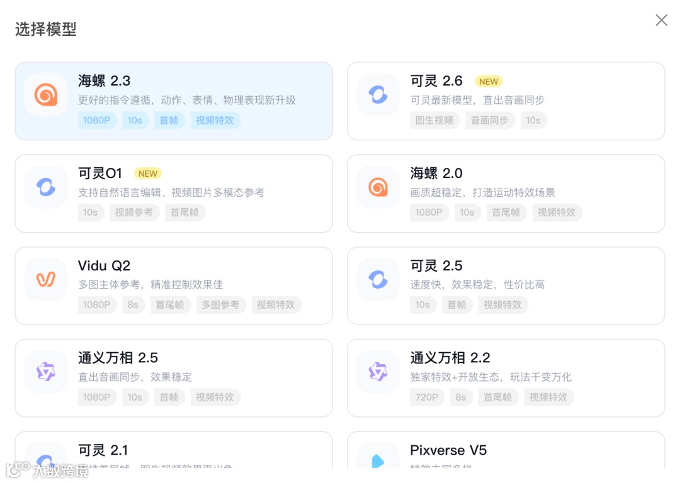Screen dimensions: 680x483
Task: Click the 首帧 tag under 通义万相 2.5
Action: [x=169, y=397]
